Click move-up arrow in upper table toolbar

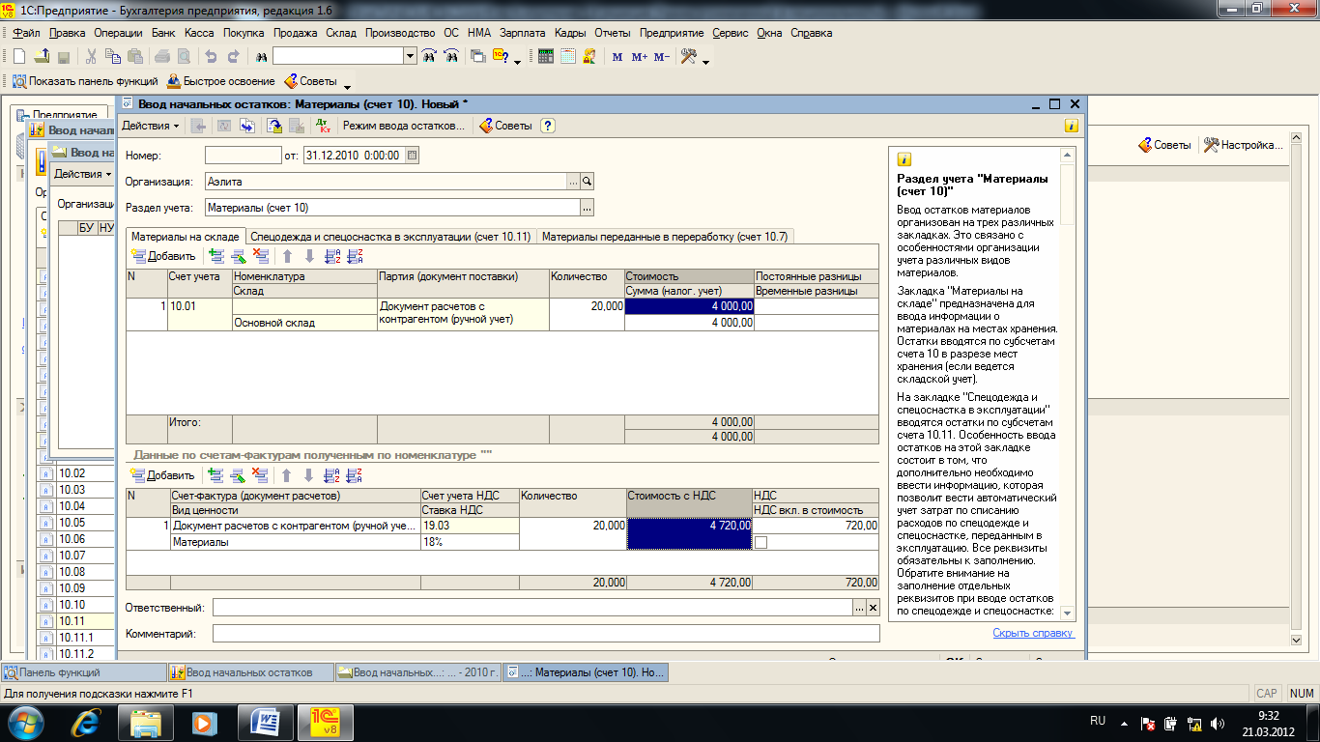coord(287,256)
